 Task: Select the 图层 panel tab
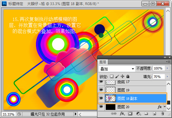pos(103,62)
